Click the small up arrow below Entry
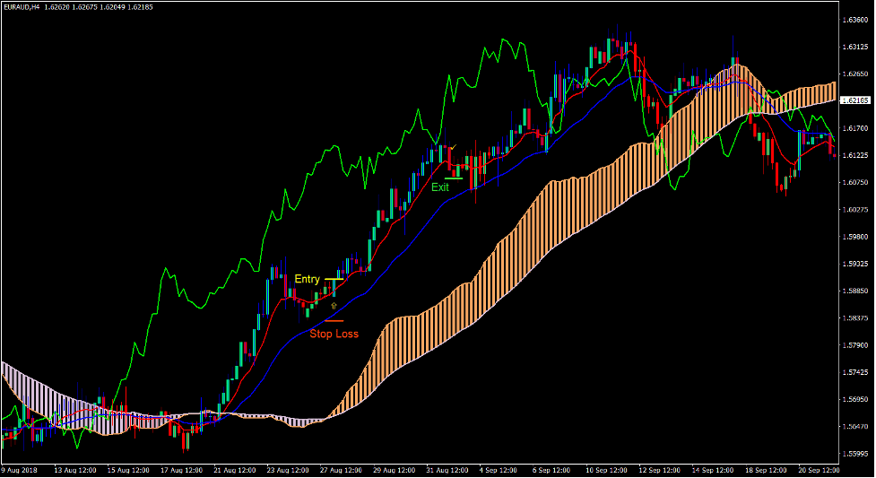 334,306
